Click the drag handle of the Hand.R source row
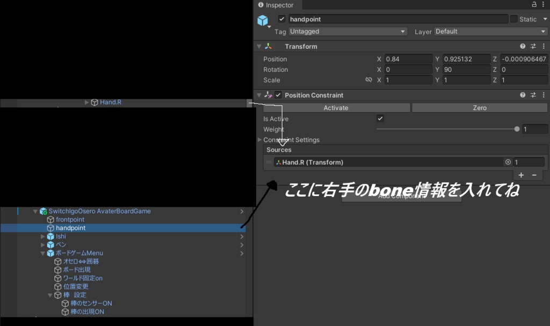This screenshot has height=326, width=550. [269, 162]
